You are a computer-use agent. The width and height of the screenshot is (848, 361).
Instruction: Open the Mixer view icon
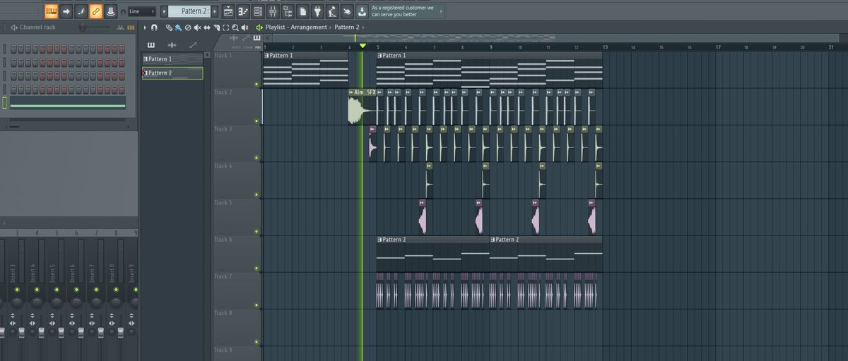(273, 11)
